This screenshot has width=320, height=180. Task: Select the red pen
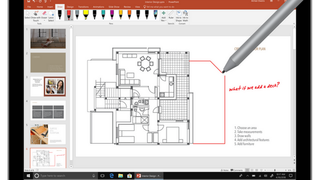tap(69, 15)
